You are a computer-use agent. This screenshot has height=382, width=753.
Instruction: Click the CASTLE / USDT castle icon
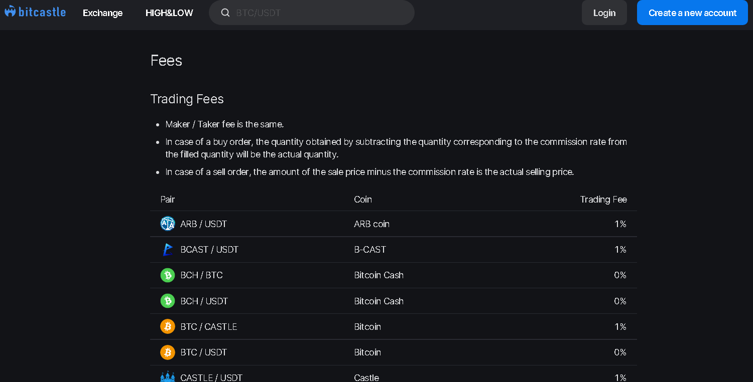pyautogui.click(x=167, y=377)
